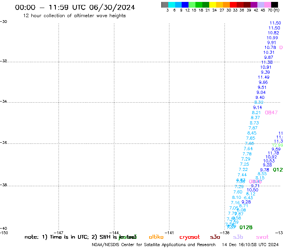Click wave height value '9.87'
The image size is (283, 248).
coord(268,57)
